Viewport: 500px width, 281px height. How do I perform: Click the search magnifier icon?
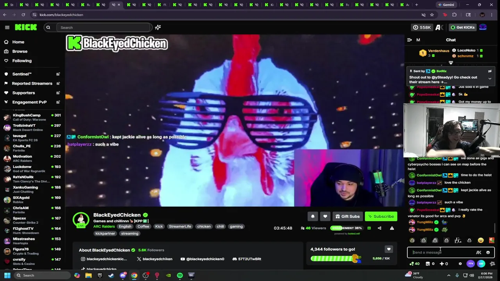pyautogui.click(x=48, y=27)
